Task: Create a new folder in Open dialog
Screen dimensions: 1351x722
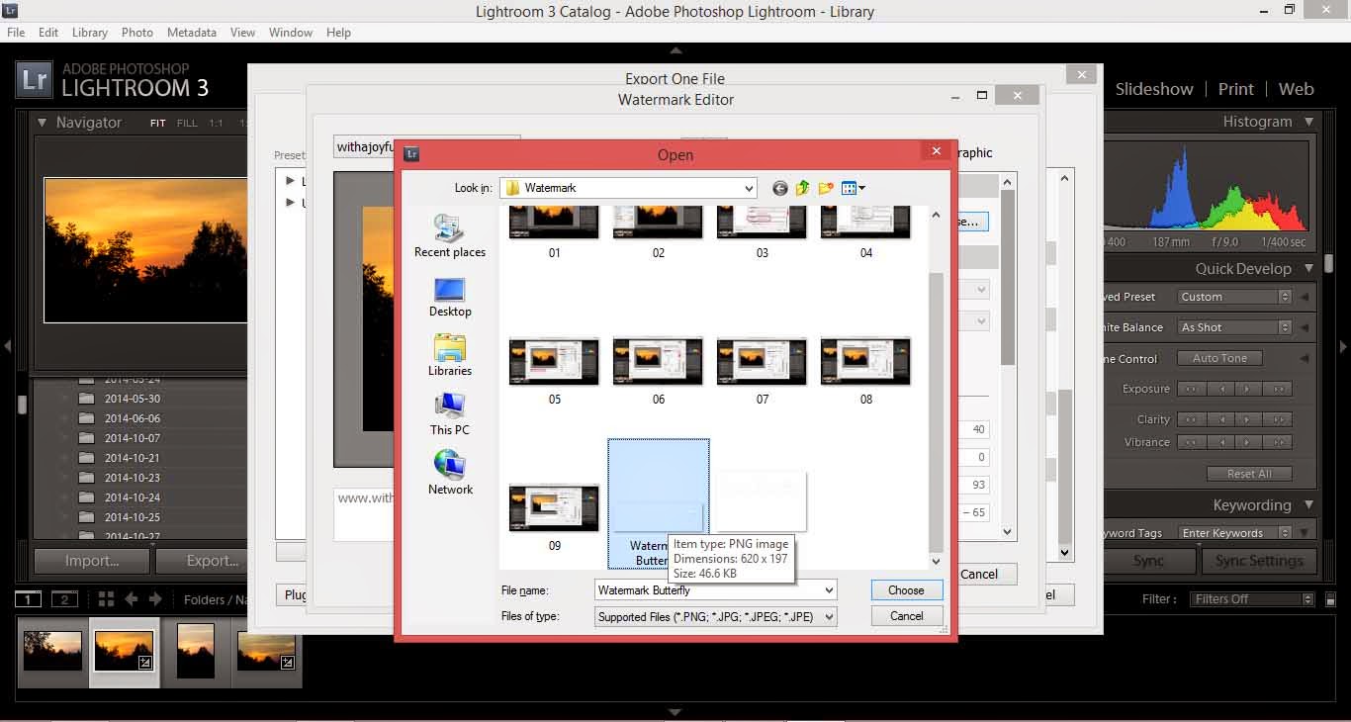Action: [826, 188]
